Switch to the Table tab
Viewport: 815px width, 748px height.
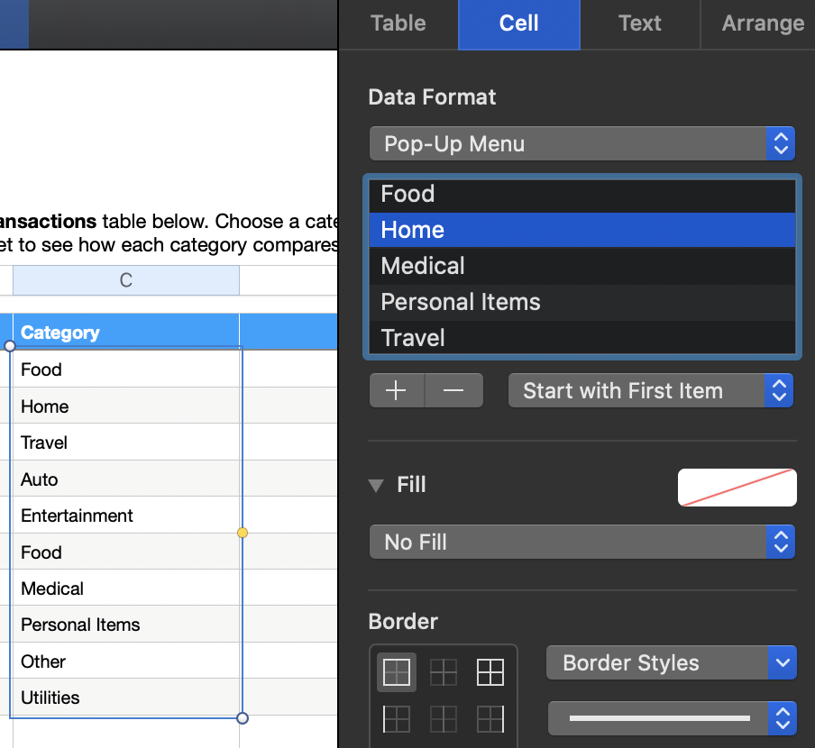tap(398, 24)
